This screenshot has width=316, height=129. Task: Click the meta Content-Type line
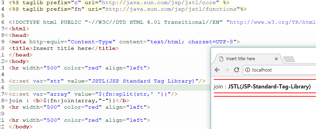[x=124, y=42]
